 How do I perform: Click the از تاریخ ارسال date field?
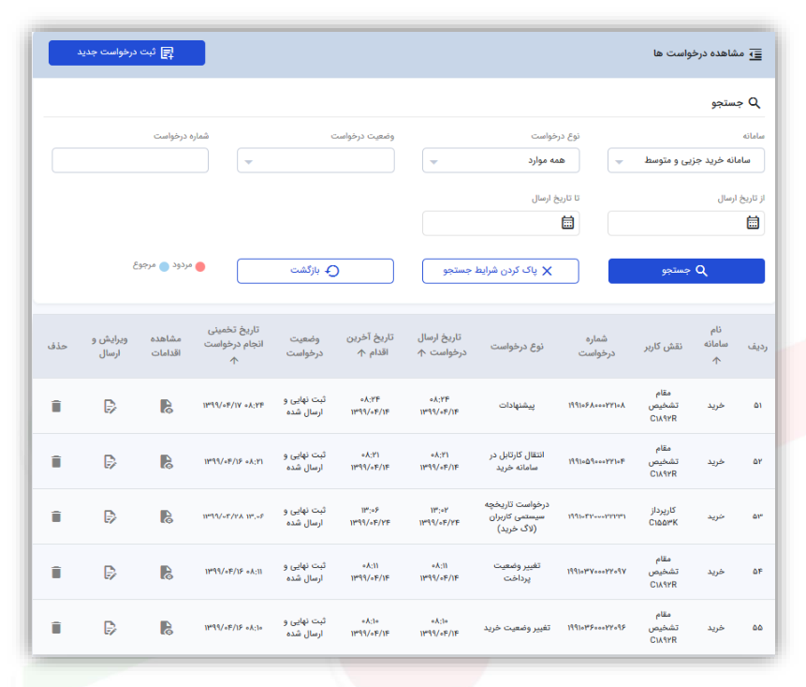click(686, 223)
